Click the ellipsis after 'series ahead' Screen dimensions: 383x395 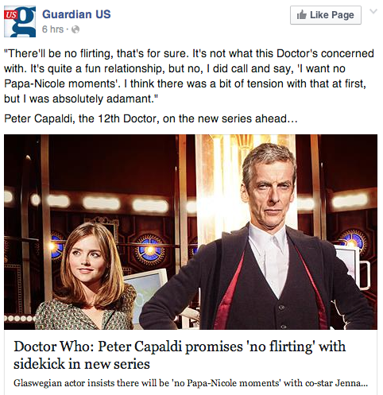click(x=292, y=119)
